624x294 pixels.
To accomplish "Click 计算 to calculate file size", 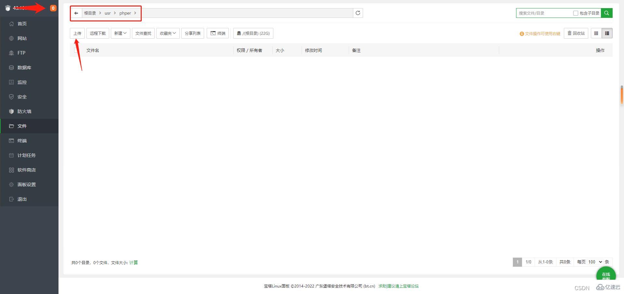I will click(x=134, y=262).
